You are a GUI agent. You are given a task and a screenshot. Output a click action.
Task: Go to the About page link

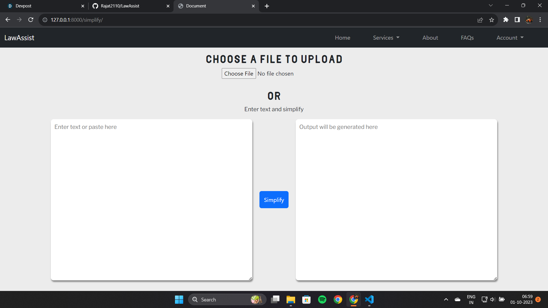430,38
